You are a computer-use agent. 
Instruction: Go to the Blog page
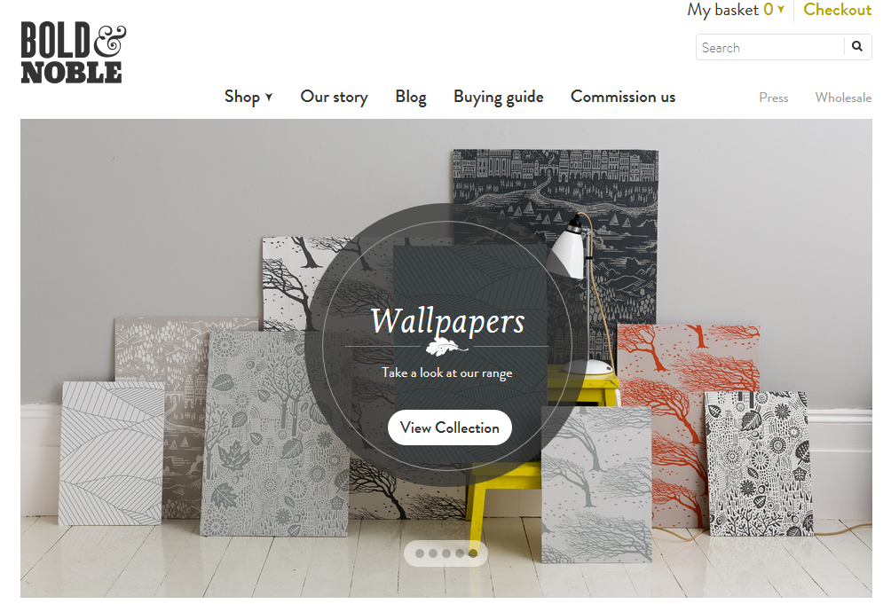pos(411,97)
